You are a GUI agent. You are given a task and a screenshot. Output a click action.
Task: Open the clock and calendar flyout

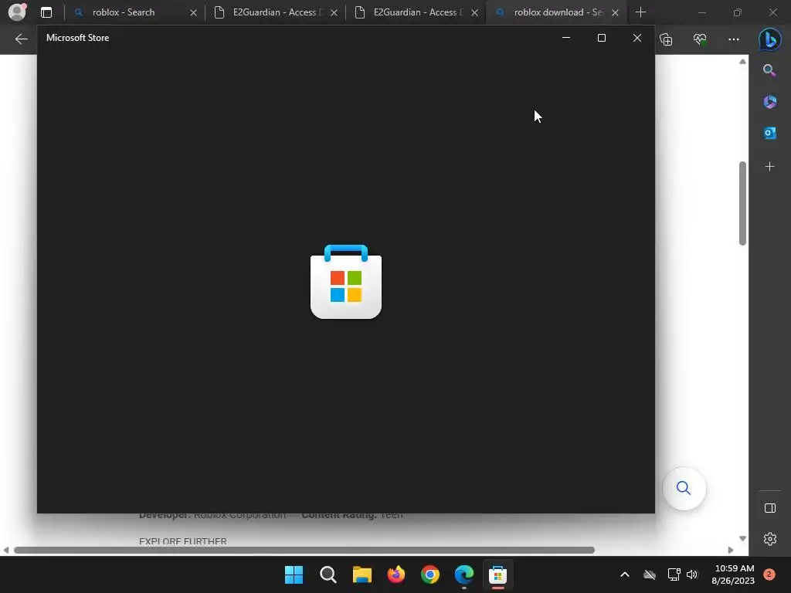point(733,574)
